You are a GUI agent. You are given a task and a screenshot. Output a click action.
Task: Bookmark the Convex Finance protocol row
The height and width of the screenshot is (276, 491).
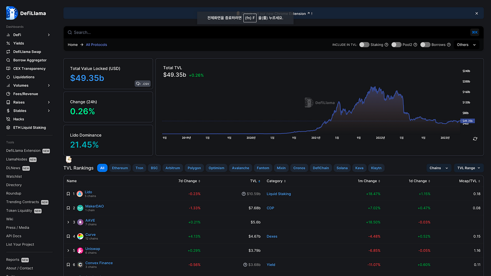68,265
